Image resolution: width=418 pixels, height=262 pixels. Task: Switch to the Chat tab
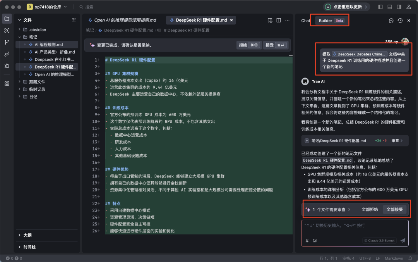pos(305,20)
